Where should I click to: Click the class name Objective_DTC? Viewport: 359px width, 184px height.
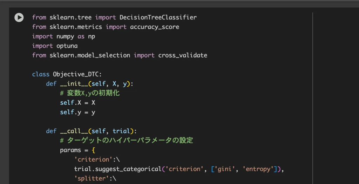pyautogui.click(x=76, y=74)
